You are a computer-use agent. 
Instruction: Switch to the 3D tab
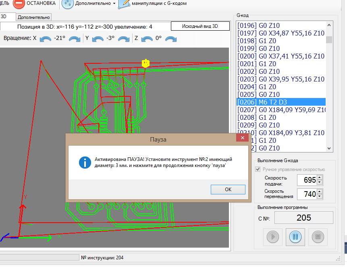pos(7,17)
